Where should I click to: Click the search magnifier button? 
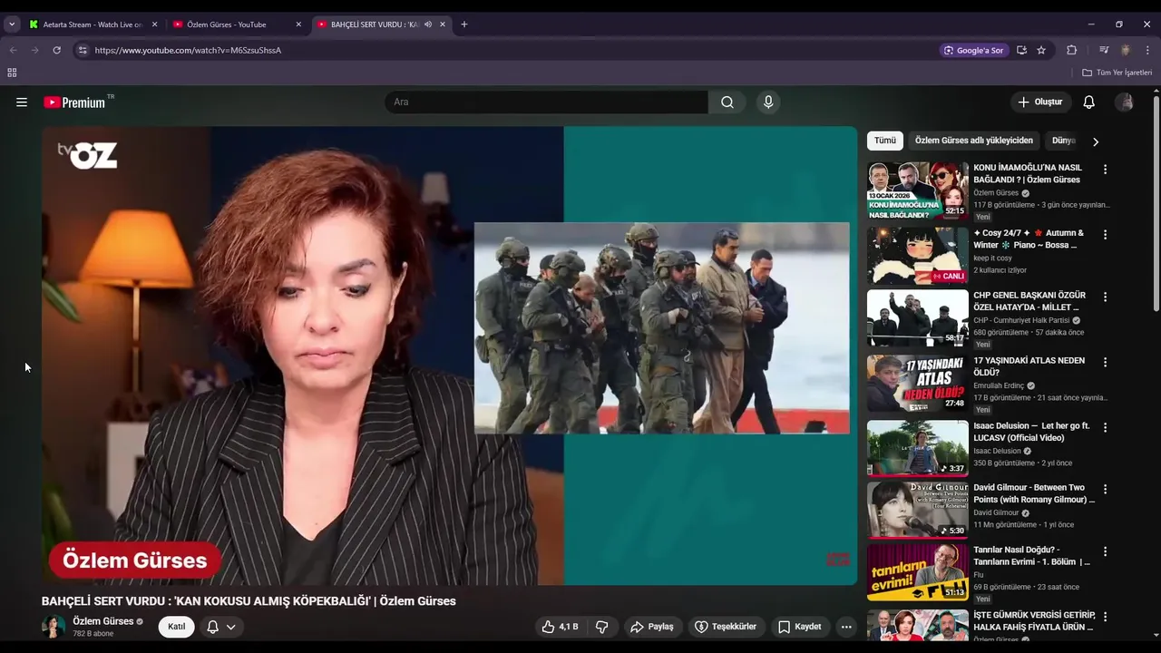point(727,102)
